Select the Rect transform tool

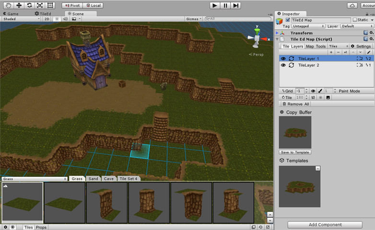tap(50, 5)
